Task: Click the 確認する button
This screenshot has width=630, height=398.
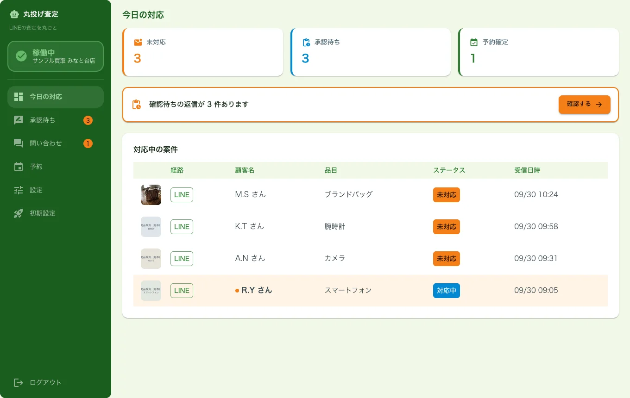Action: 585,105
